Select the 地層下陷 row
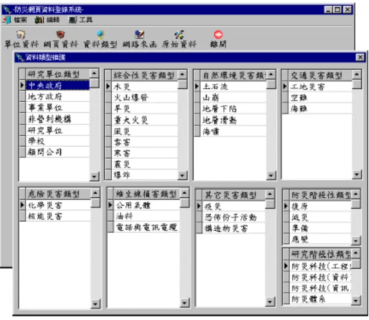The image size is (369, 320). click(233, 109)
